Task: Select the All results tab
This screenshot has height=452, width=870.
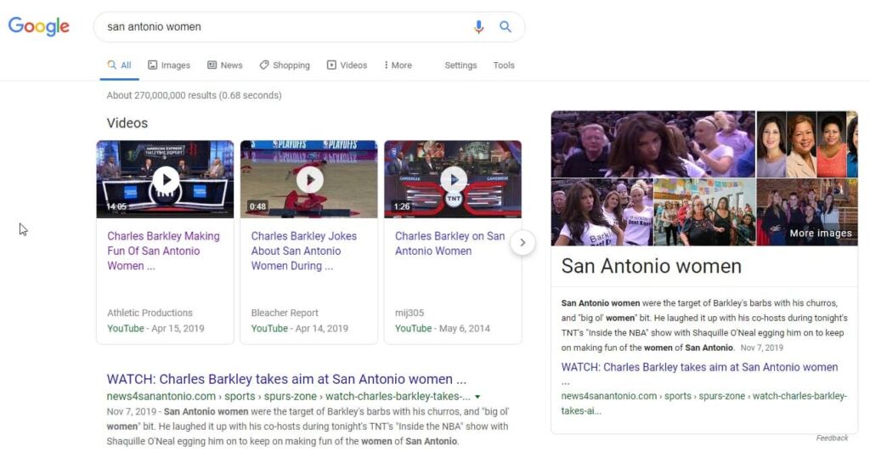Action: (x=119, y=65)
